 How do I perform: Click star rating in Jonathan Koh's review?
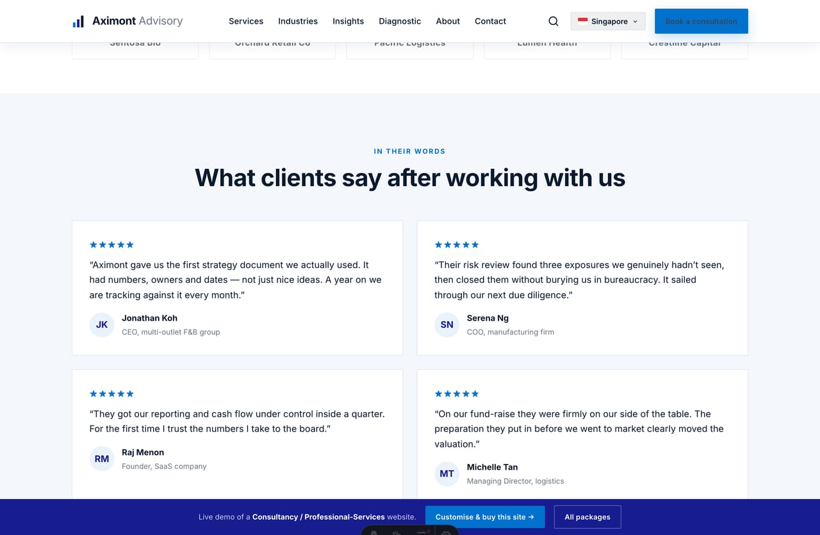[x=112, y=244]
